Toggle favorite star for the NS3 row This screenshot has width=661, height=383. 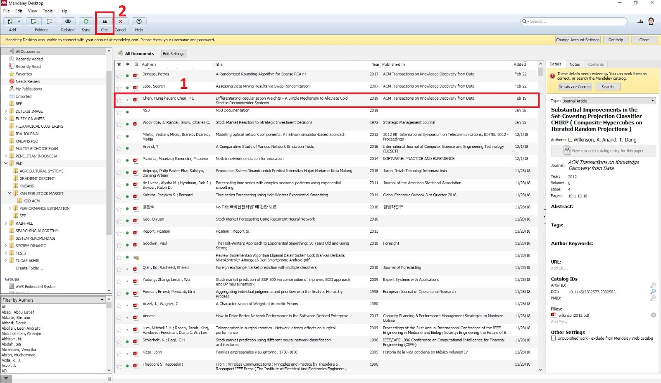119,112
